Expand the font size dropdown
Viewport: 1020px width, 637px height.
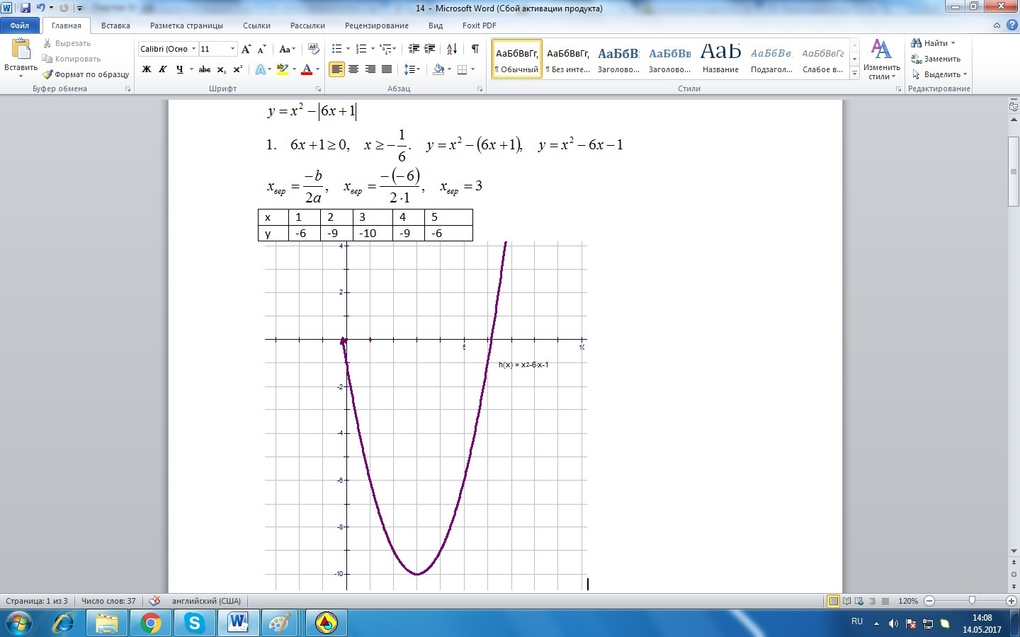click(x=232, y=49)
